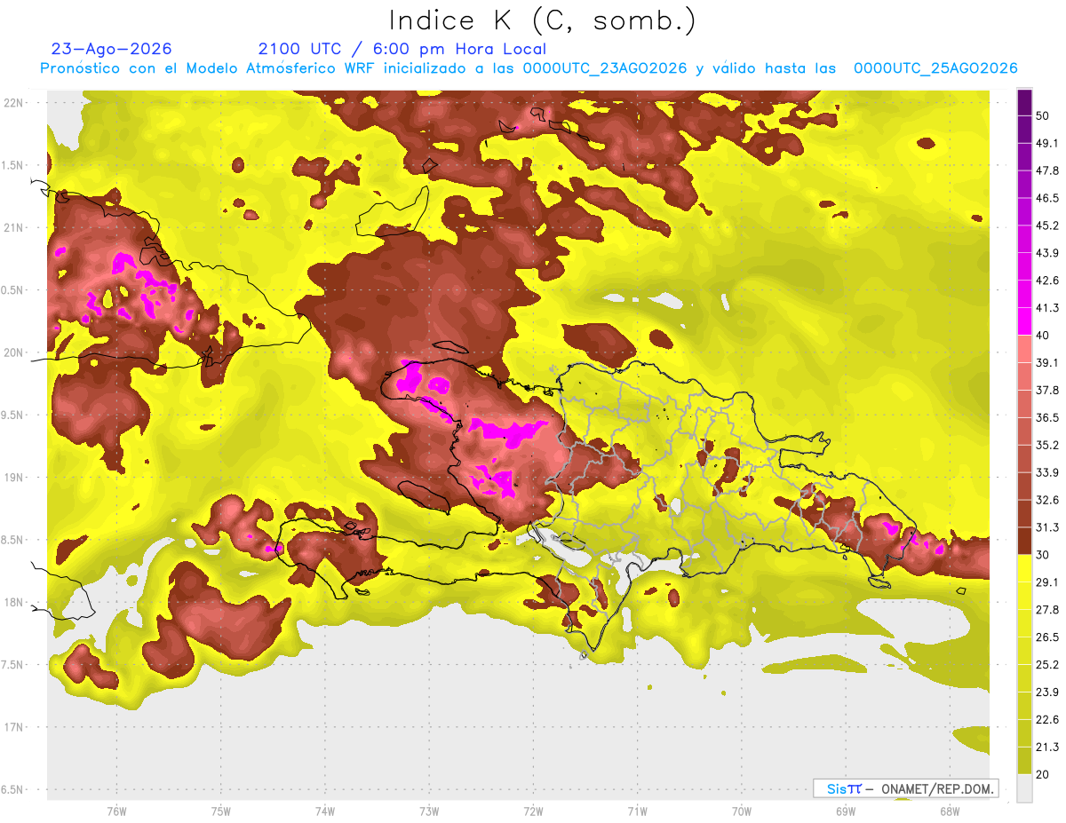Click the legend value '23.9'

1047,692
